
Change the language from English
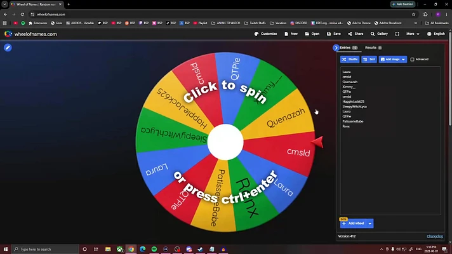(x=436, y=34)
